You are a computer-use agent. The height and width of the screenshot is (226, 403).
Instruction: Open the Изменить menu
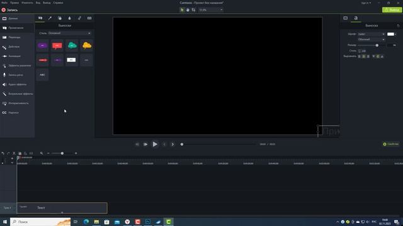tap(27, 3)
